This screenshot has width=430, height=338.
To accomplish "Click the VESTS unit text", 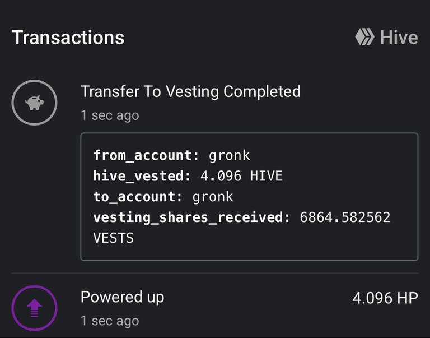I will click(114, 238).
